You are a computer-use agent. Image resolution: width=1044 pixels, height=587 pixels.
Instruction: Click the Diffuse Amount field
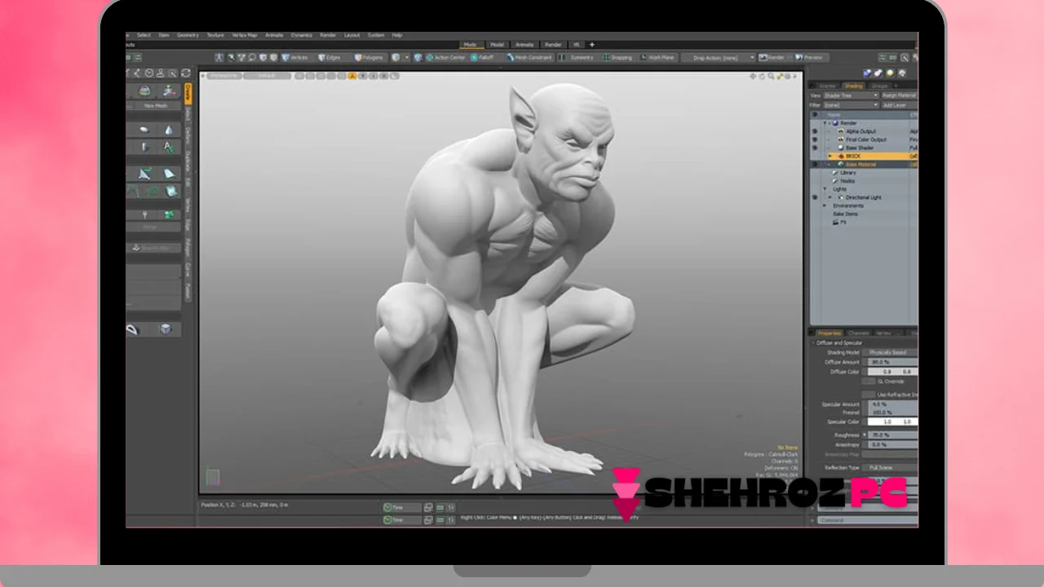pos(892,362)
